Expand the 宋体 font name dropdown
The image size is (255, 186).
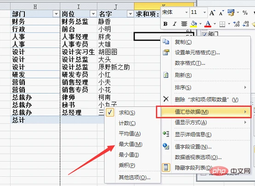coord(186,12)
